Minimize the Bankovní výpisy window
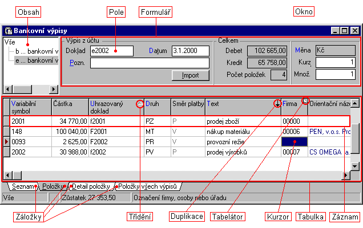This screenshot has height=228, width=363. (x=335, y=31)
